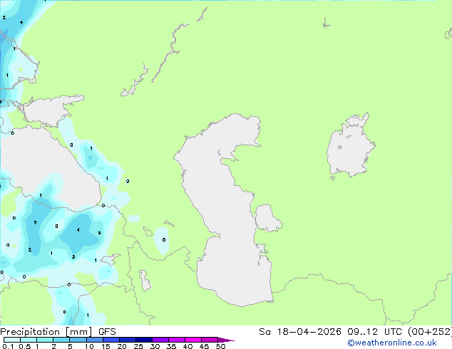Click the 10–15 mm blue legend swatch
The image size is (452, 349).
[x=94, y=340]
